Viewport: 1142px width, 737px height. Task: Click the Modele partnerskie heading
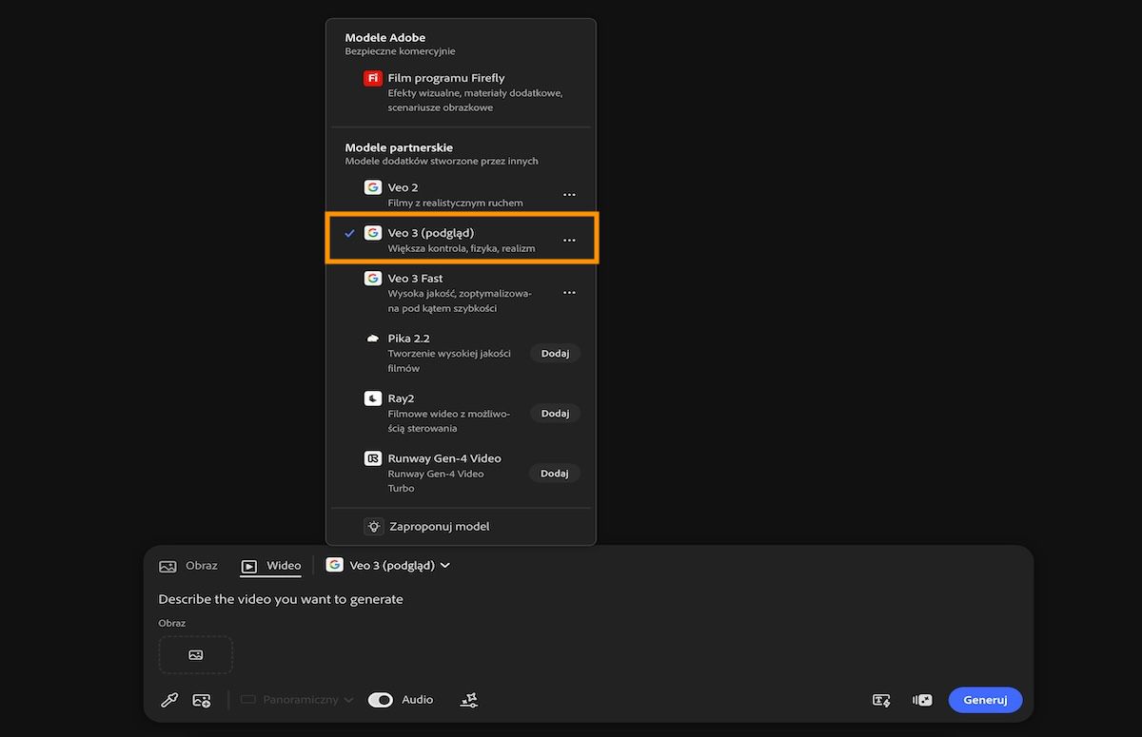[x=399, y=147]
